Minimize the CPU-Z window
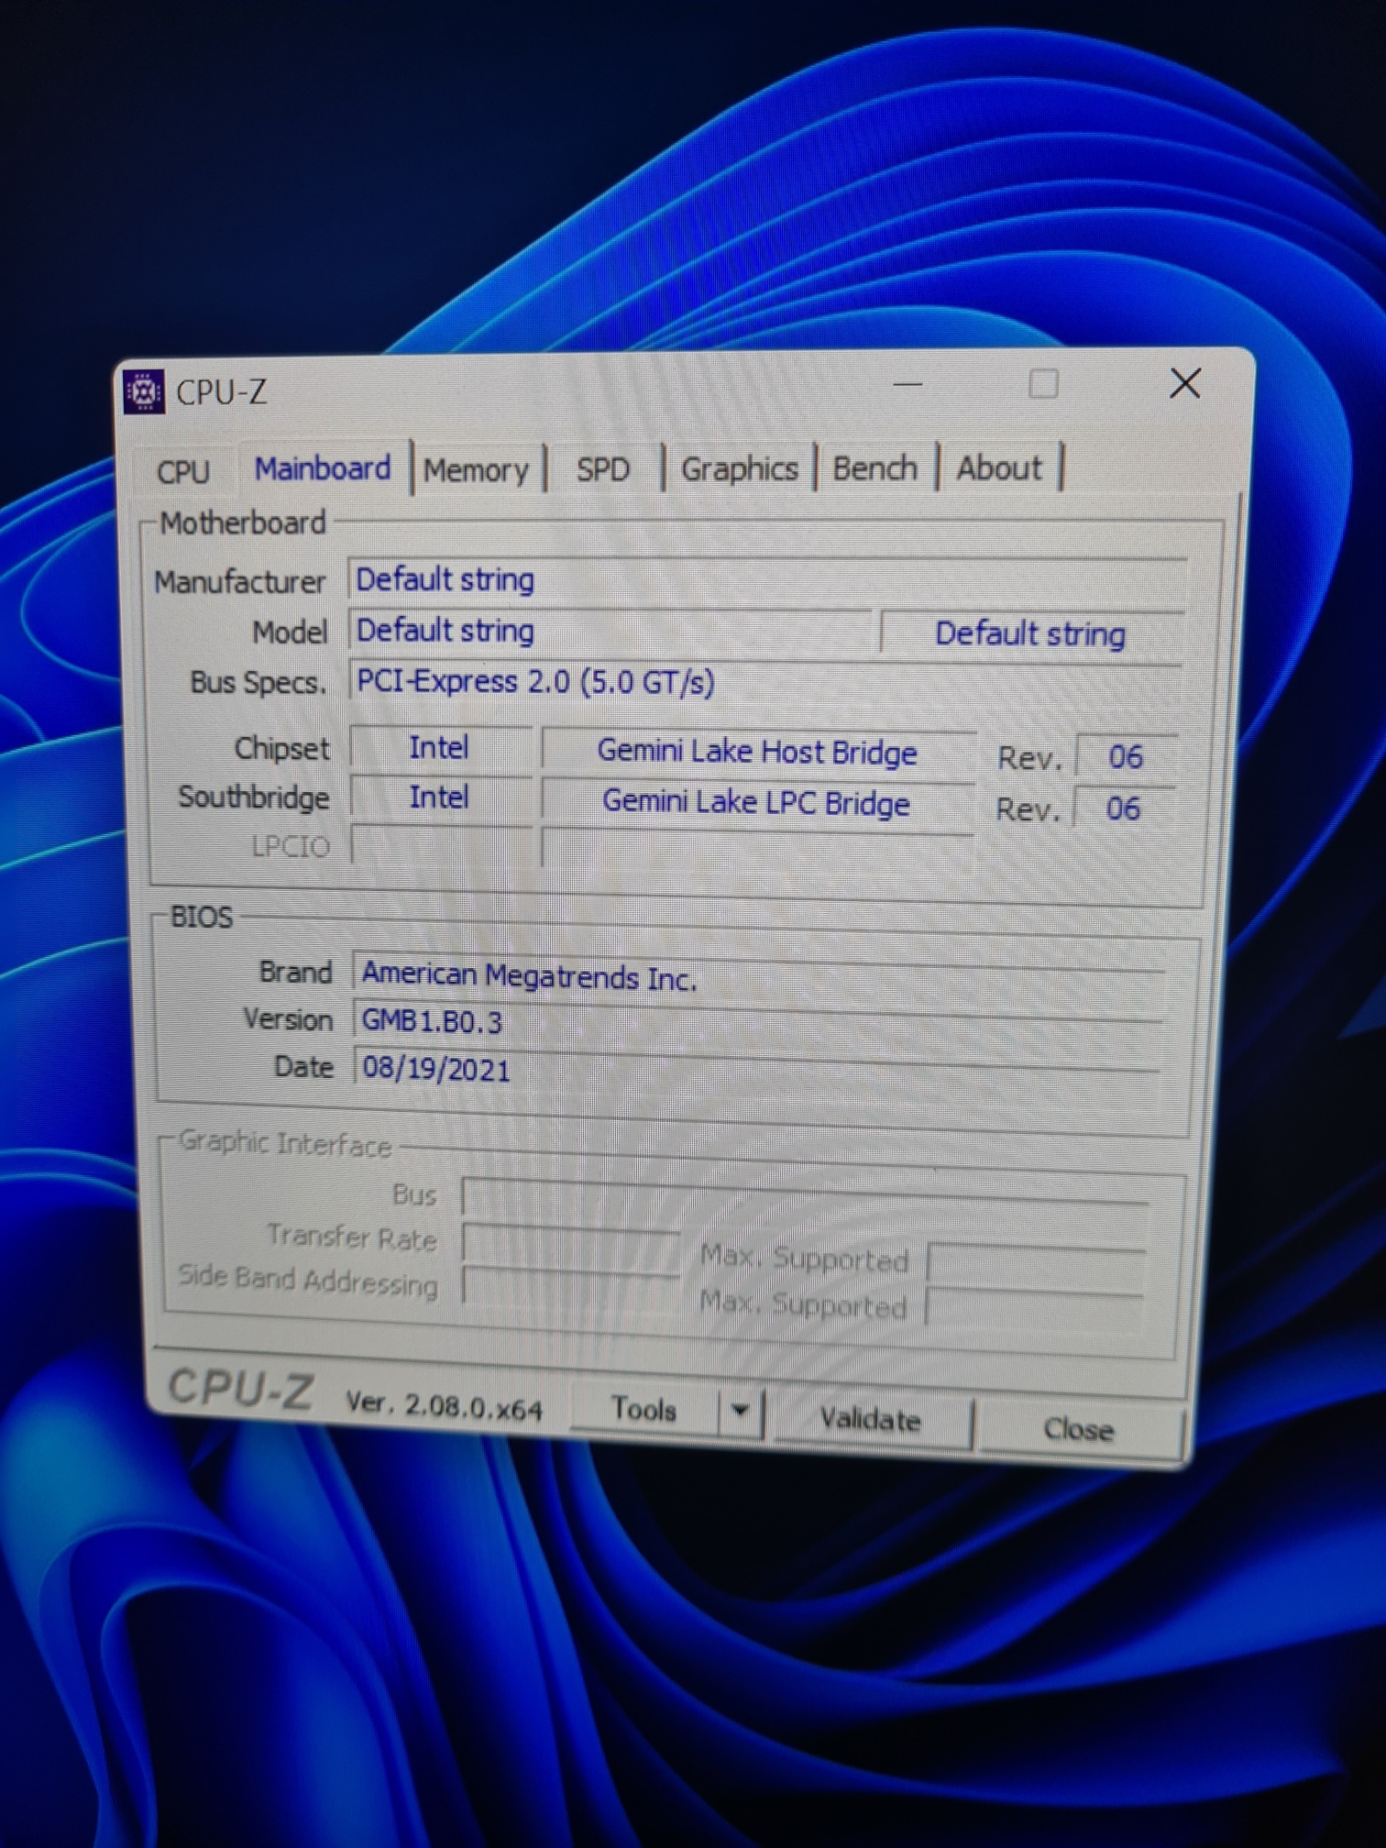 [907, 385]
